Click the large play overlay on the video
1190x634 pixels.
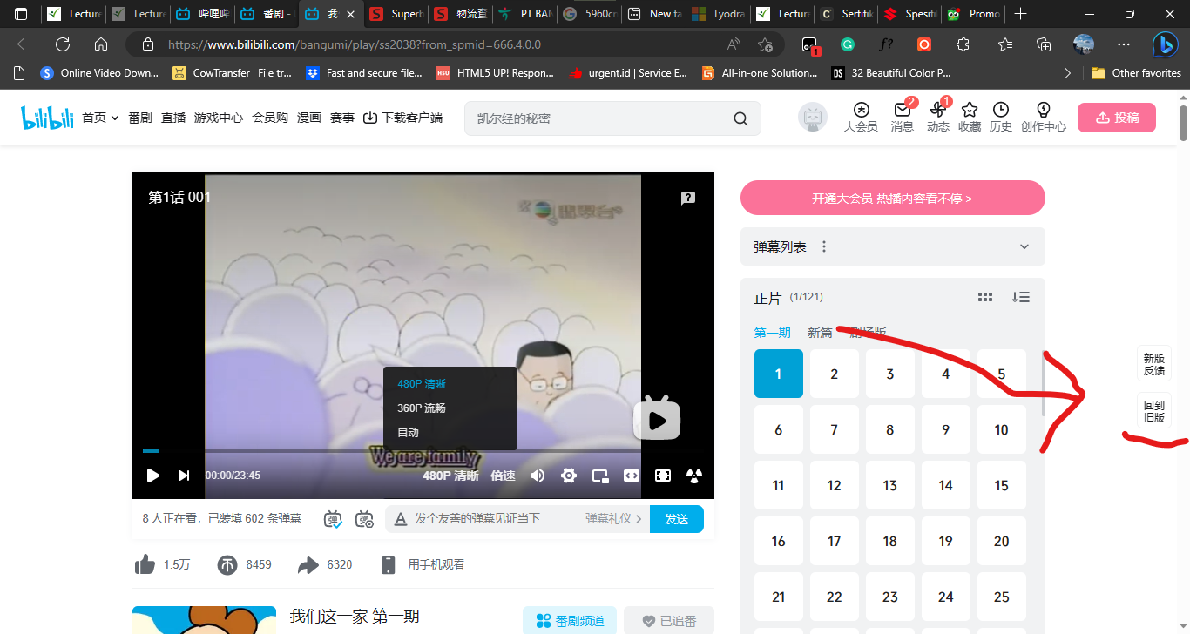(657, 420)
